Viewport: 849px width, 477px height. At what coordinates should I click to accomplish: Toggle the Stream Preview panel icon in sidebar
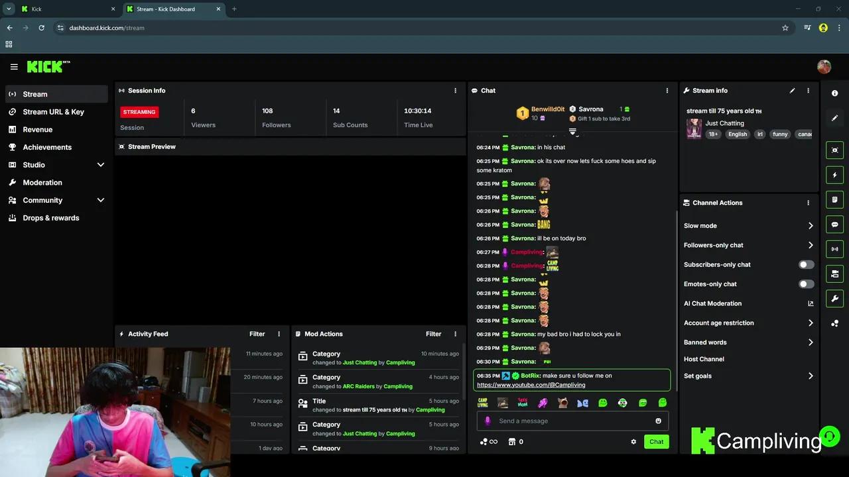click(x=835, y=150)
